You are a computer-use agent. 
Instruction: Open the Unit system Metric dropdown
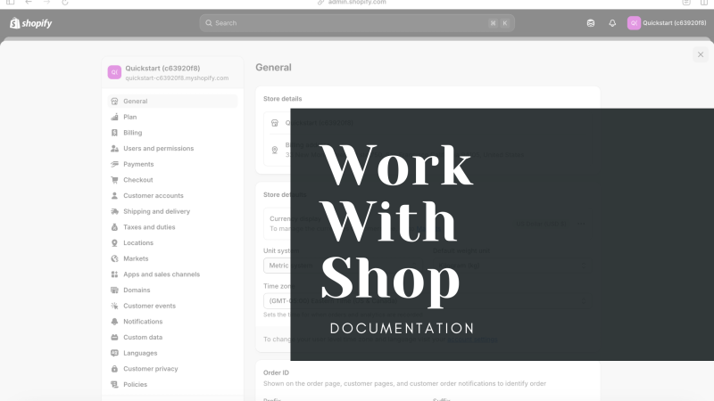click(343, 266)
